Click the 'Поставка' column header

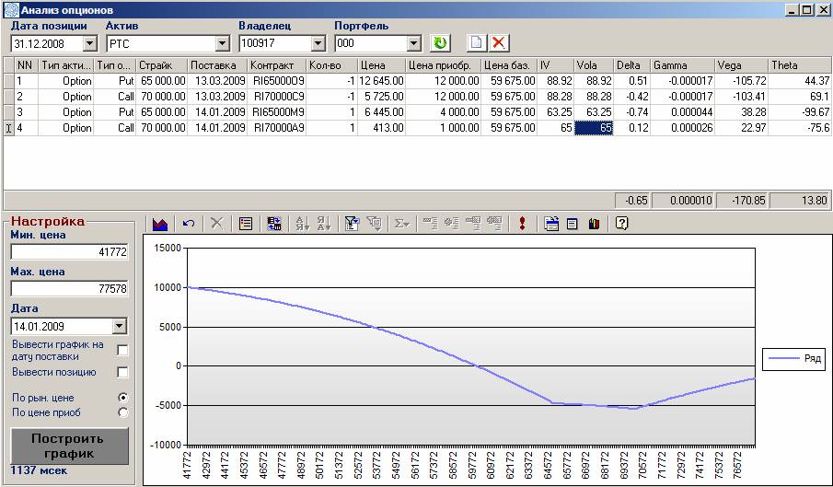[216, 65]
